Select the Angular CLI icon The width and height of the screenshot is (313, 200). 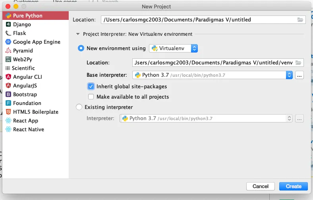[x=8, y=77]
